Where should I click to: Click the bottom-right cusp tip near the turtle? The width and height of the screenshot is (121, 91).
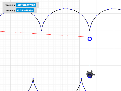pos(81,78)
